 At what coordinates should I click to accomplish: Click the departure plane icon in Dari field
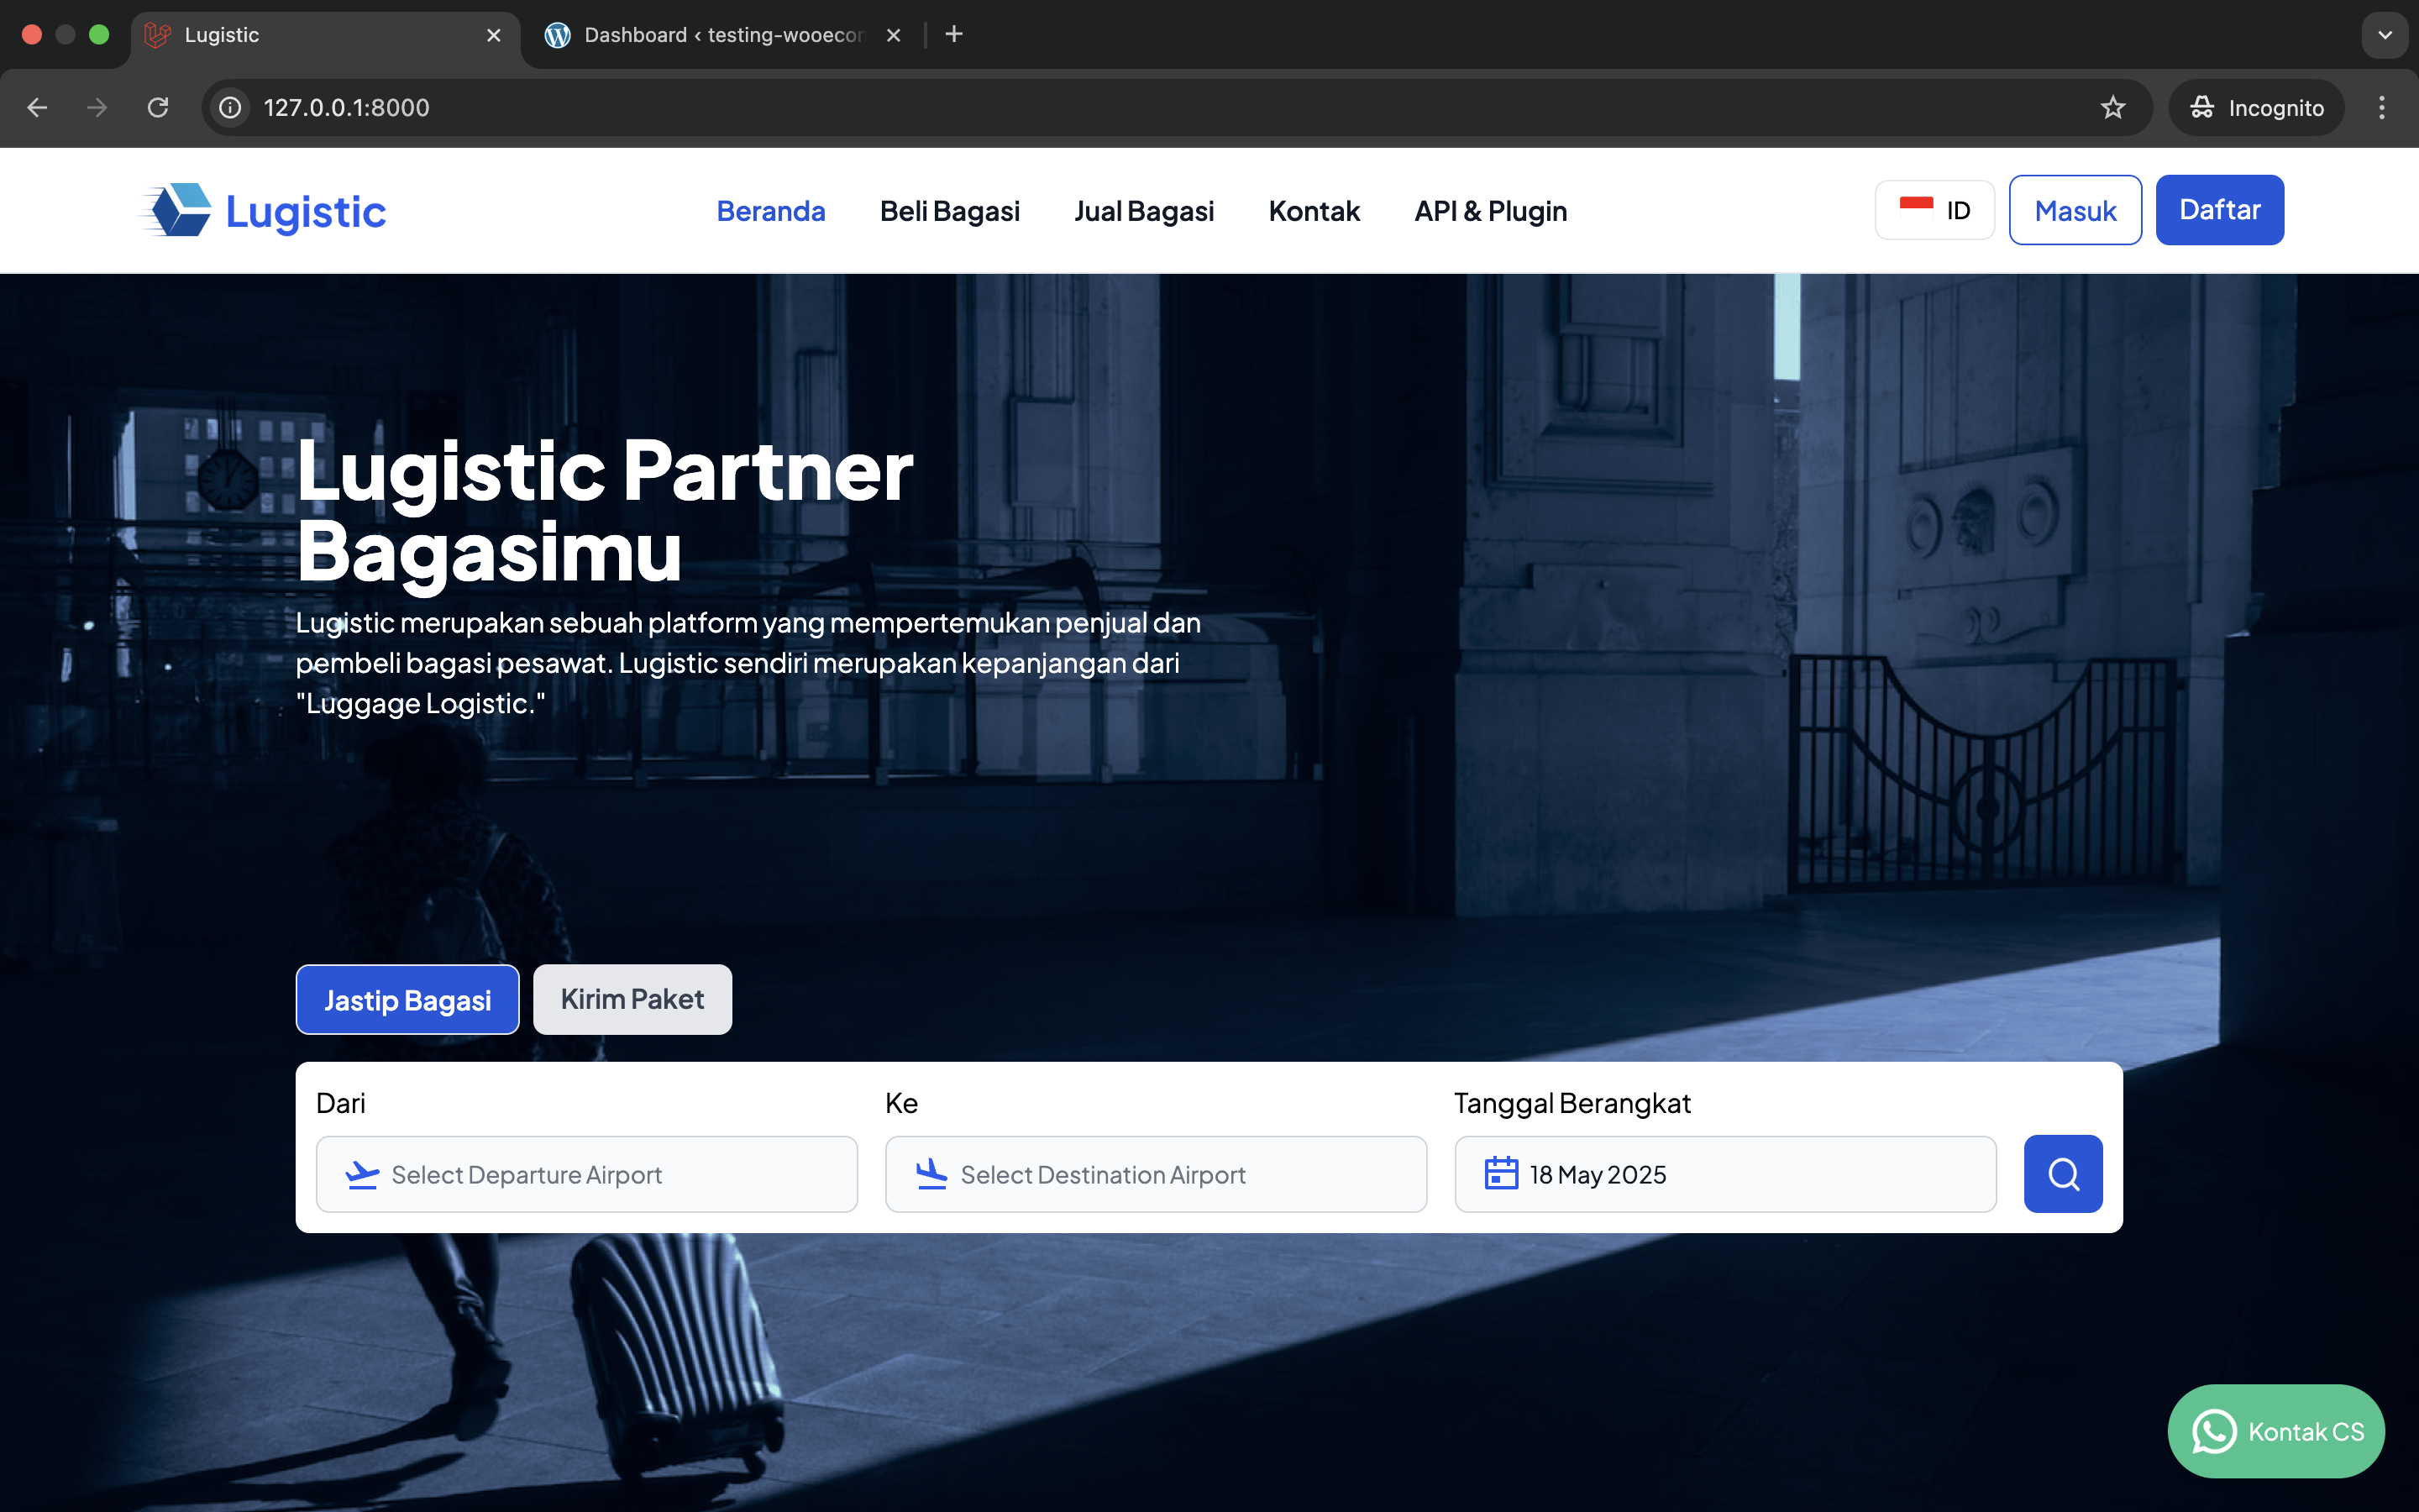tap(362, 1174)
